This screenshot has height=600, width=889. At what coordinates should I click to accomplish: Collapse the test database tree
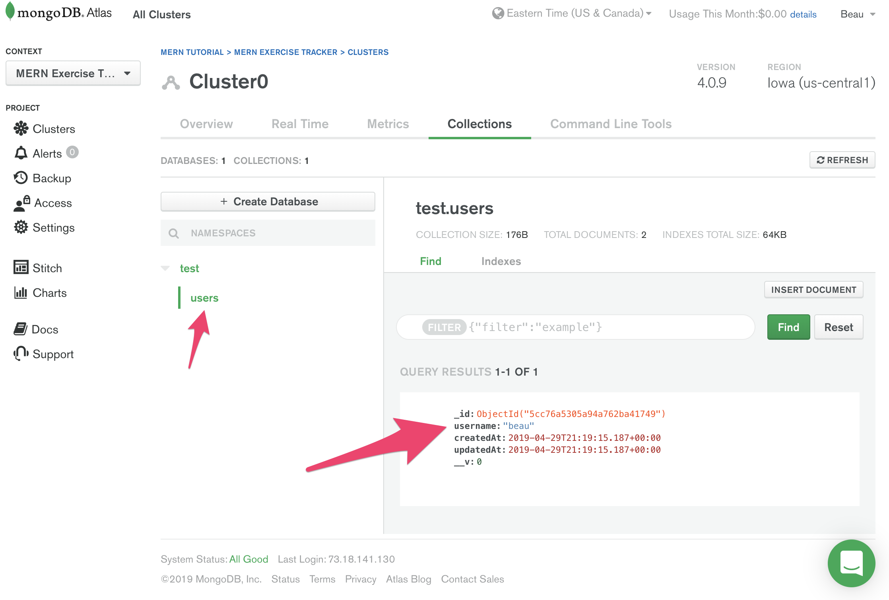(x=165, y=268)
